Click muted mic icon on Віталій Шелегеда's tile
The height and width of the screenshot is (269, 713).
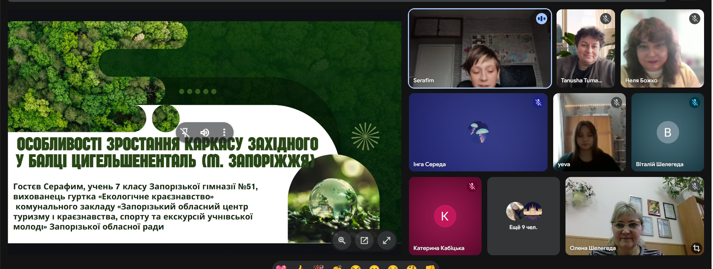pos(694,102)
